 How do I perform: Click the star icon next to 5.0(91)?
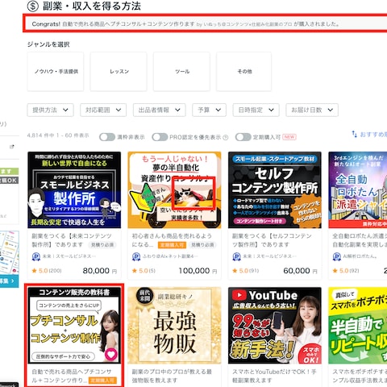[235, 271]
